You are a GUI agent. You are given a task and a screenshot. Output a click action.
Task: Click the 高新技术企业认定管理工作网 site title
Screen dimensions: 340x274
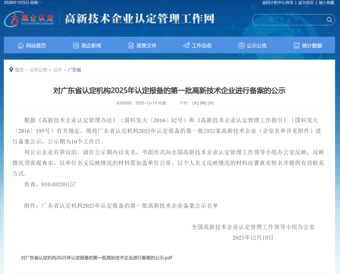pyautogui.click(x=140, y=19)
